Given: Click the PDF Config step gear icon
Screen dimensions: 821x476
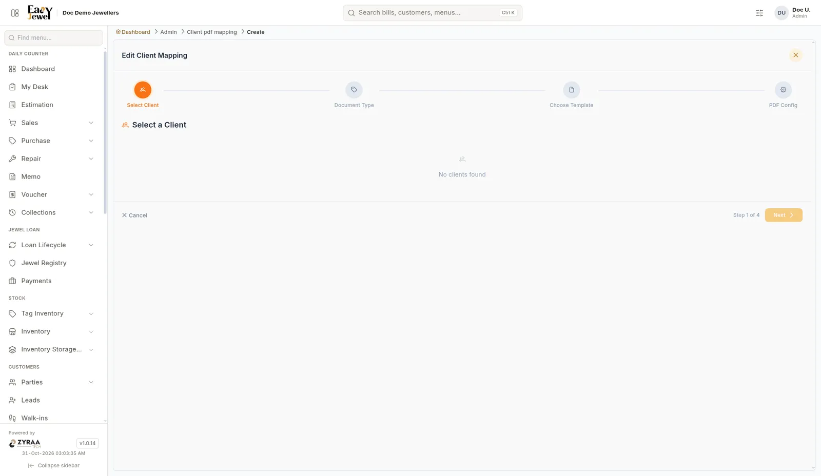Looking at the screenshot, I should click(783, 90).
